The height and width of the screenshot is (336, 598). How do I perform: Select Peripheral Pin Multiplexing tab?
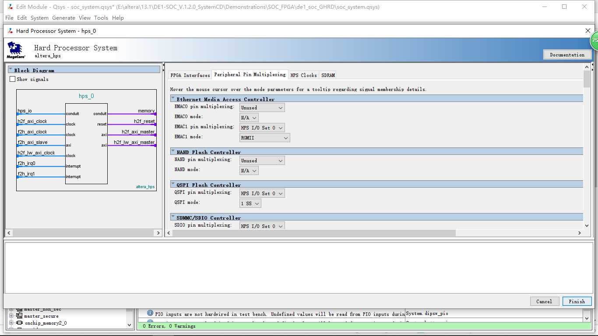pyautogui.click(x=250, y=75)
